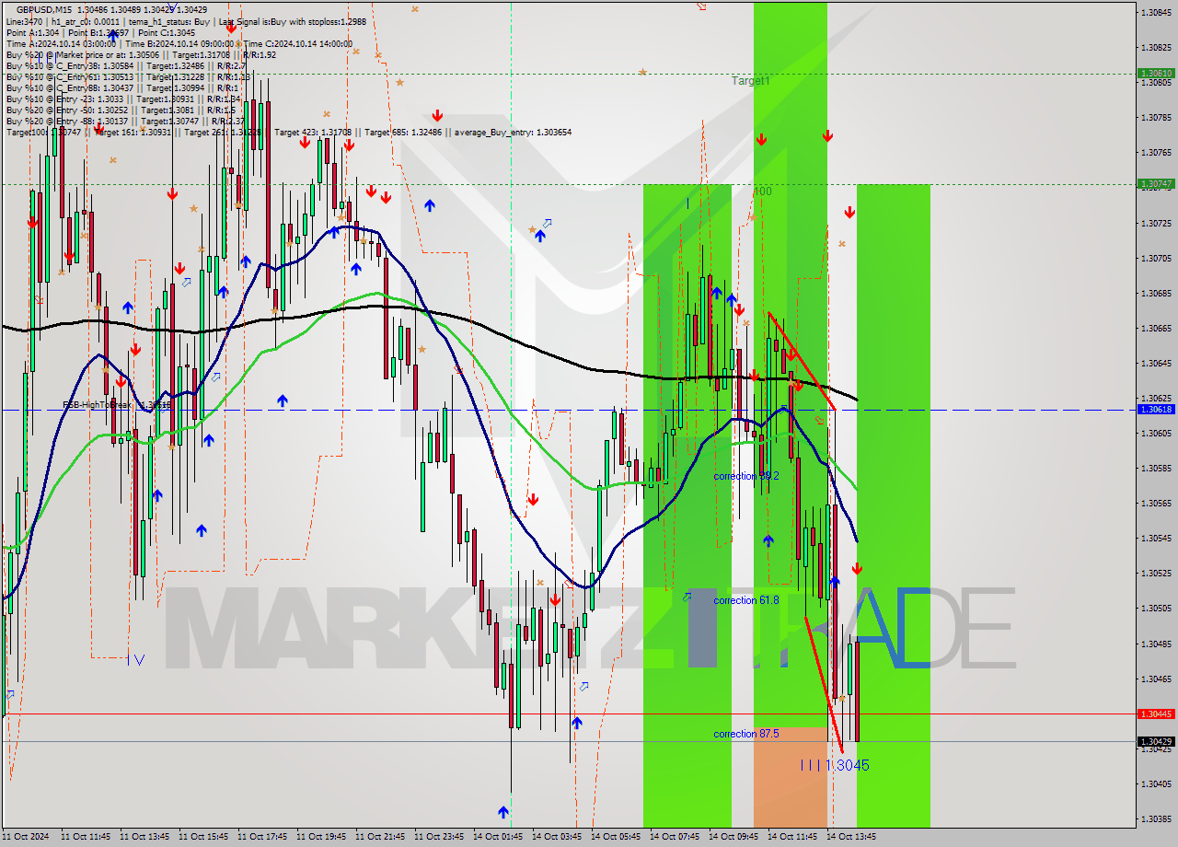
Task: Click the 'average_Buy_entry: 1.303654' text
Action: [x=512, y=133]
